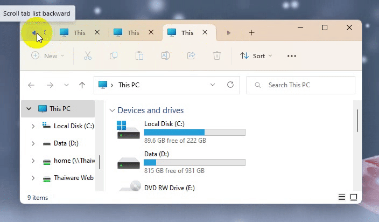Minimize the File Explorer window
Viewport: 379px width, 222px height.
click(x=300, y=28)
